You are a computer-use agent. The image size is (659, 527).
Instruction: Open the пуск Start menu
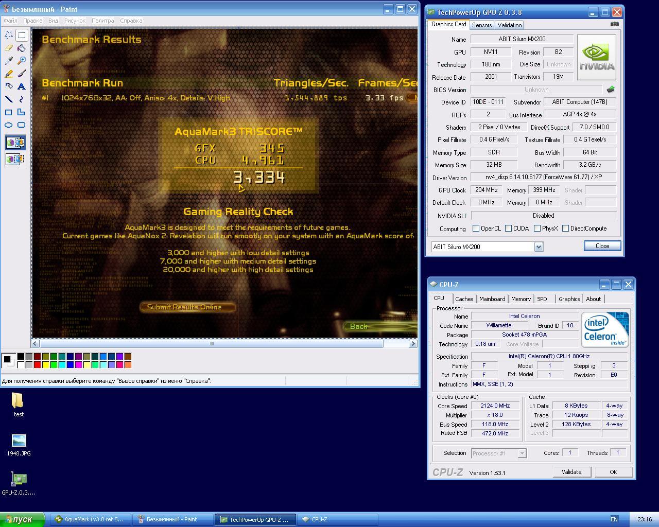[x=24, y=519]
